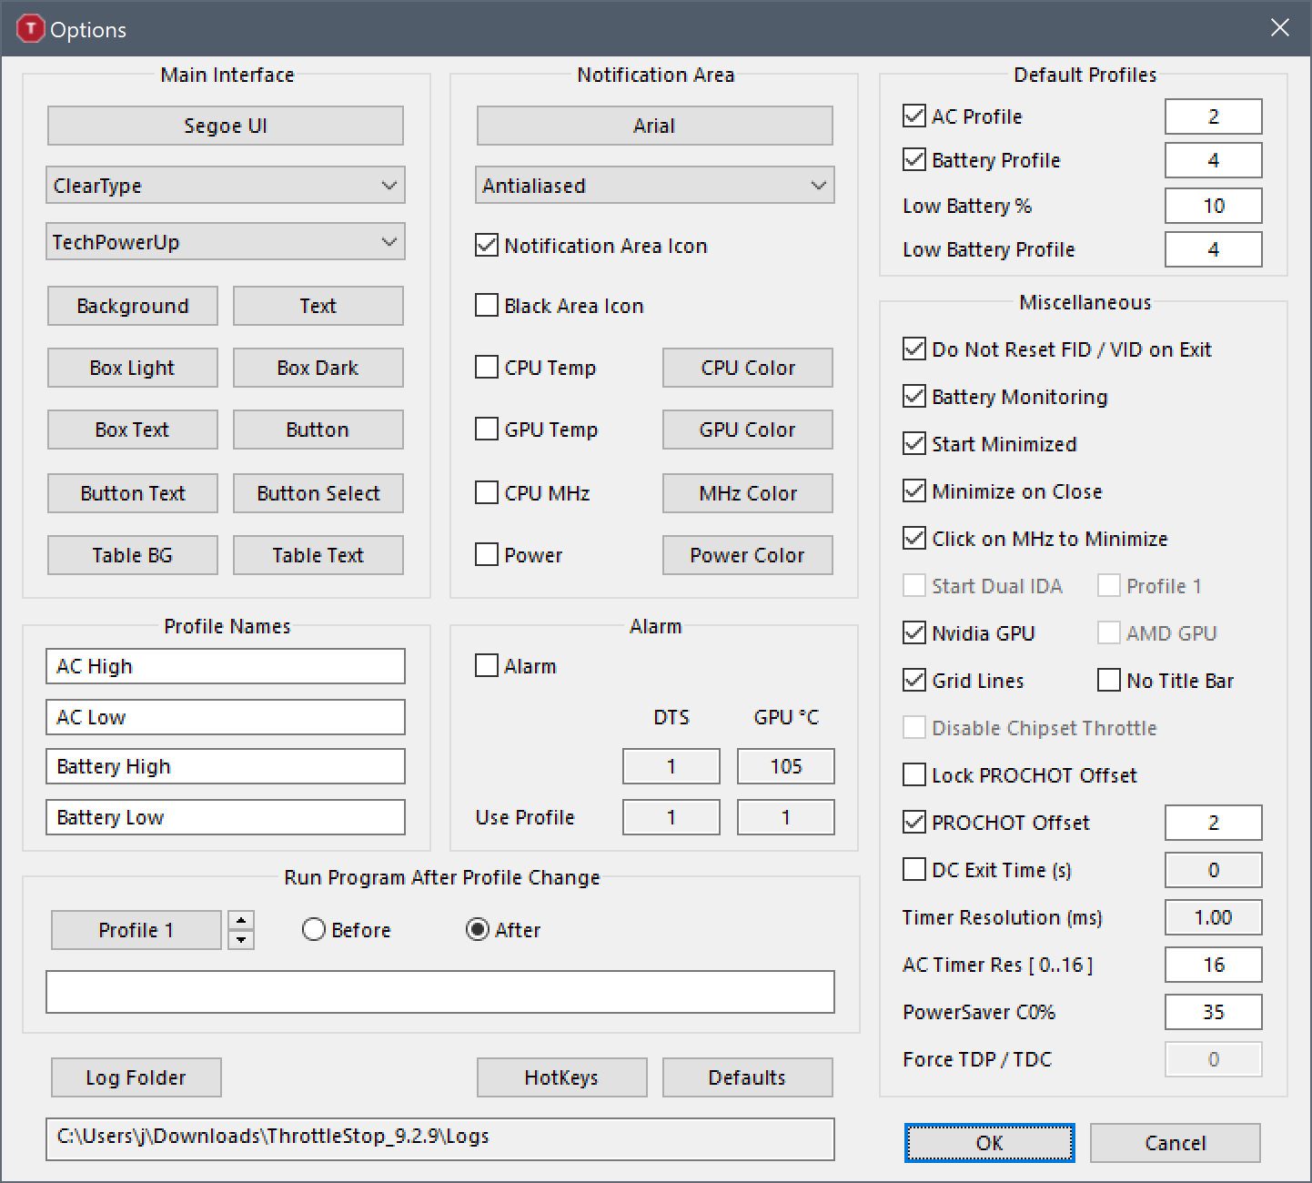Open the Segoe UI font selector
Screen dimensions: 1312x1183
tap(226, 126)
